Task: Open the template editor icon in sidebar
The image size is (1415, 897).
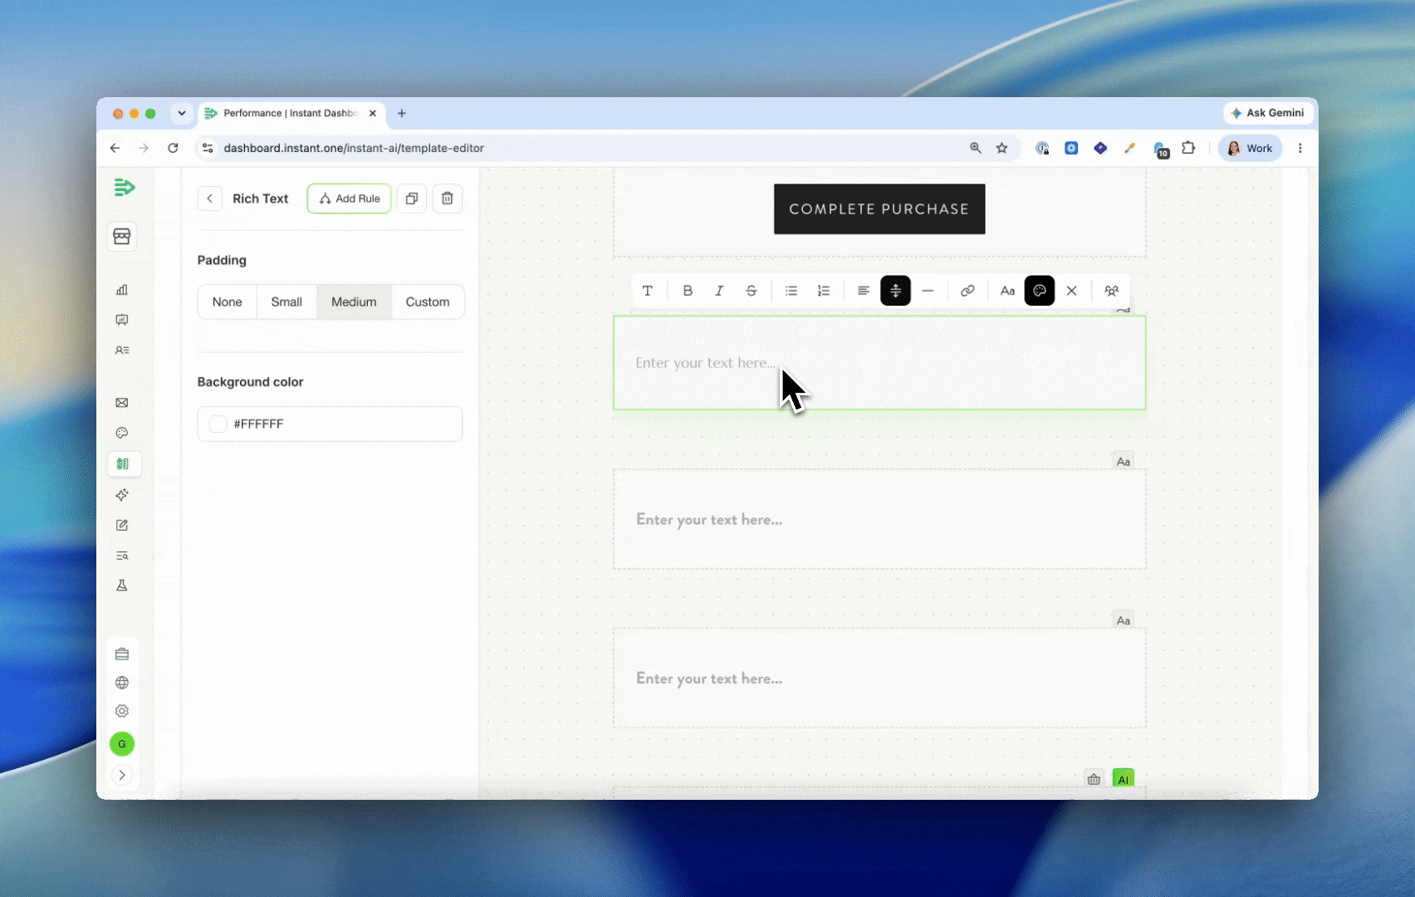Action: (x=124, y=463)
